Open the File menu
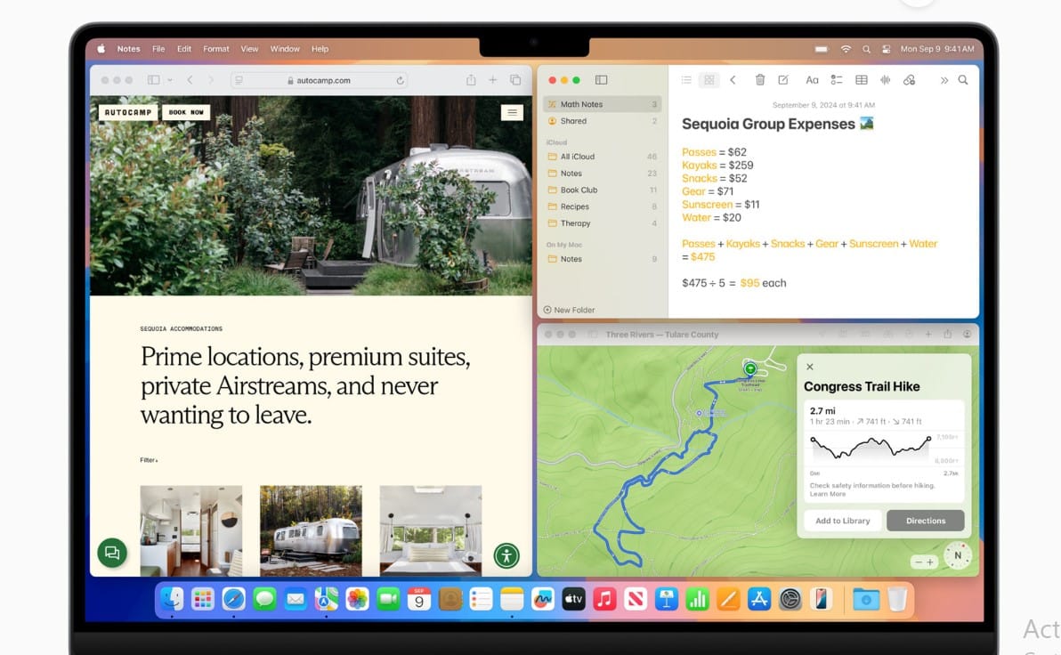This screenshot has width=1061, height=655. [158, 49]
